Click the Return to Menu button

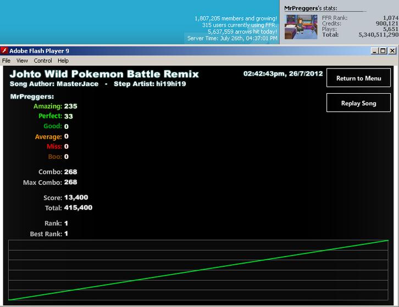[x=358, y=78]
